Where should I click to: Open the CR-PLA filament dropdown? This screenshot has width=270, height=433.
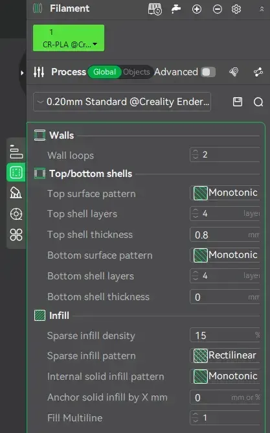pyautogui.click(x=69, y=38)
